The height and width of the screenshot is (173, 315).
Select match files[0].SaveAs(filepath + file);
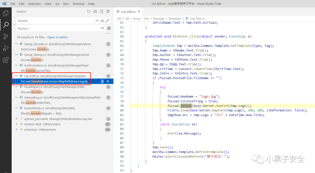tap(41, 113)
